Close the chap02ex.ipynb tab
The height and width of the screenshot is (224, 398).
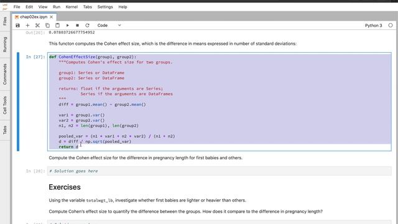tap(51, 17)
